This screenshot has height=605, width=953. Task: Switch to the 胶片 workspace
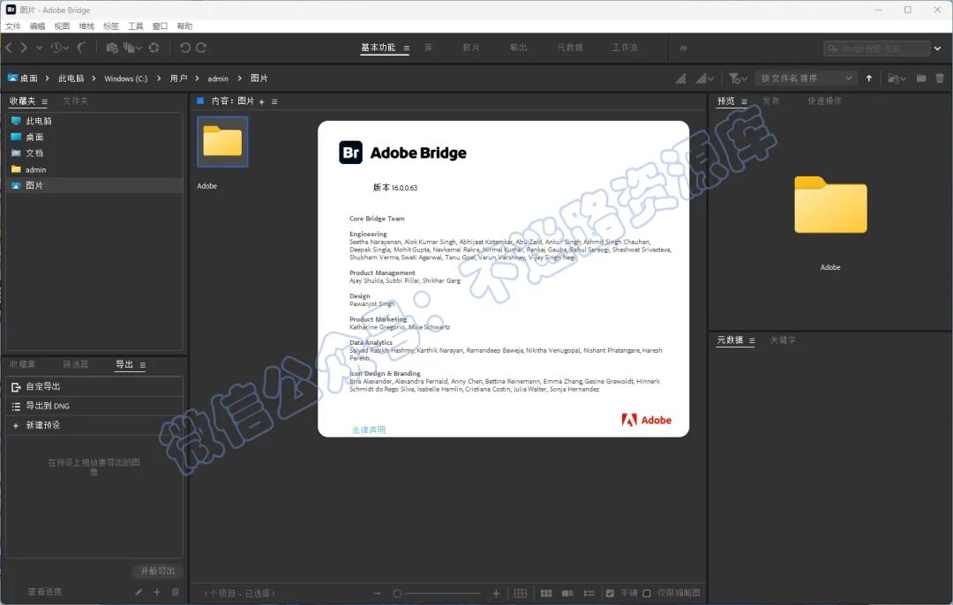[471, 48]
